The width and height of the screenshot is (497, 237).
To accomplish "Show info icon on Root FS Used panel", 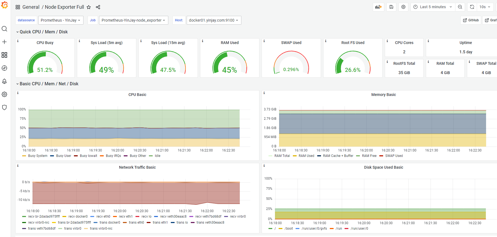I will [x=326, y=41].
